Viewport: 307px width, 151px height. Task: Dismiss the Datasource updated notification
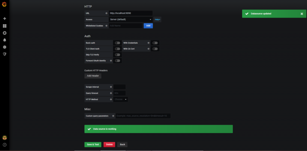coord(302,14)
